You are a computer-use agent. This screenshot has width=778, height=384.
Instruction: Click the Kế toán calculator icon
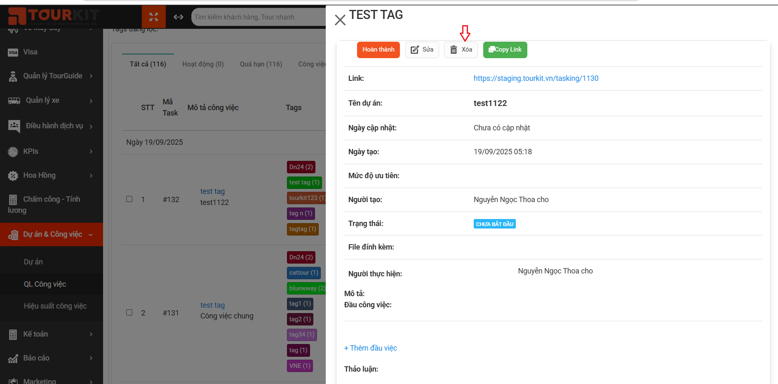pos(13,335)
